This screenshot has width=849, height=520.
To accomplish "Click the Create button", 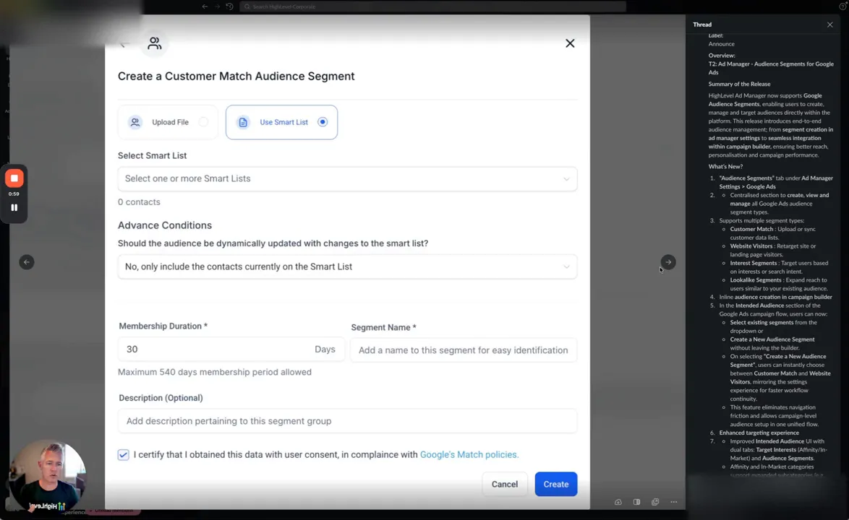I will click(x=555, y=484).
